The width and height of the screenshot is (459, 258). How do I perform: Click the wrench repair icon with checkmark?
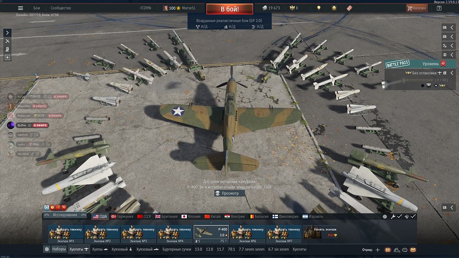[x=396, y=217]
